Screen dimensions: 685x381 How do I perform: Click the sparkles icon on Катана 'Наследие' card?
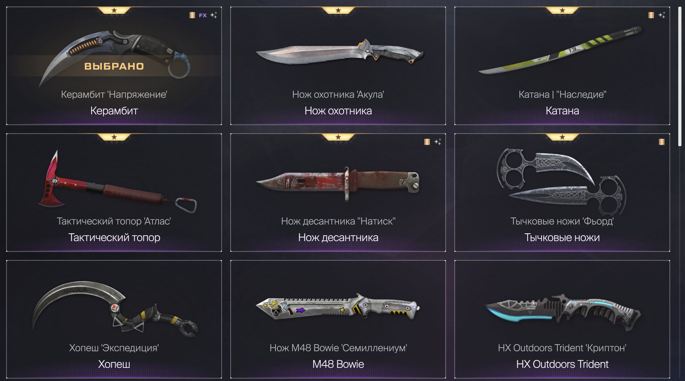pyautogui.click(x=662, y=15)
